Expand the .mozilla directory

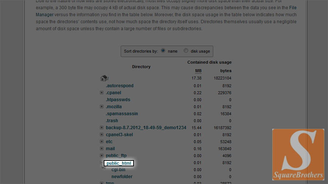click(x=102, y=107)
